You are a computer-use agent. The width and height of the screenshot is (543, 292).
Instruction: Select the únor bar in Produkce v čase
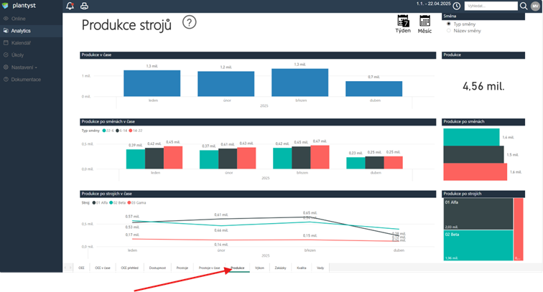pyautogui.click(x=226, y=84)
